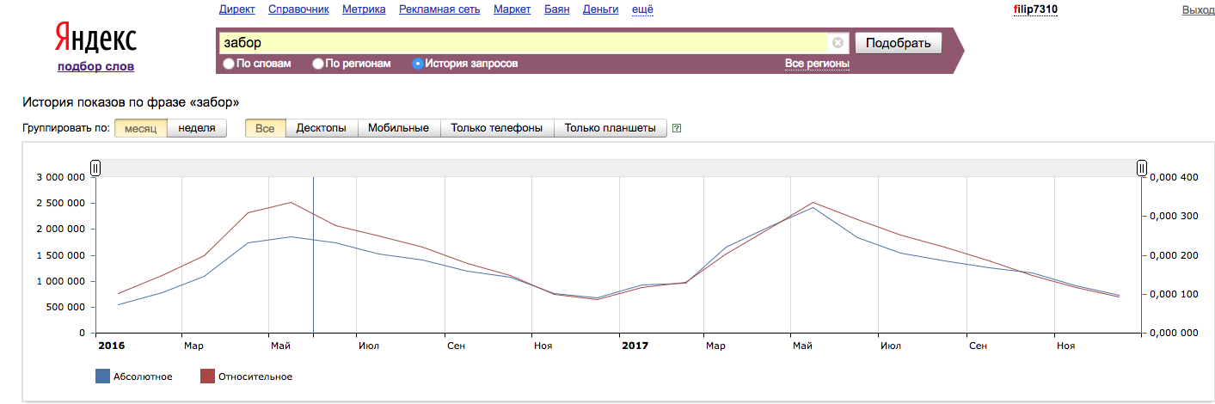Select the 'По регионам' radio button
Image resolution: width=1215 pixels, height=404 pixels.
coord(318,64)
